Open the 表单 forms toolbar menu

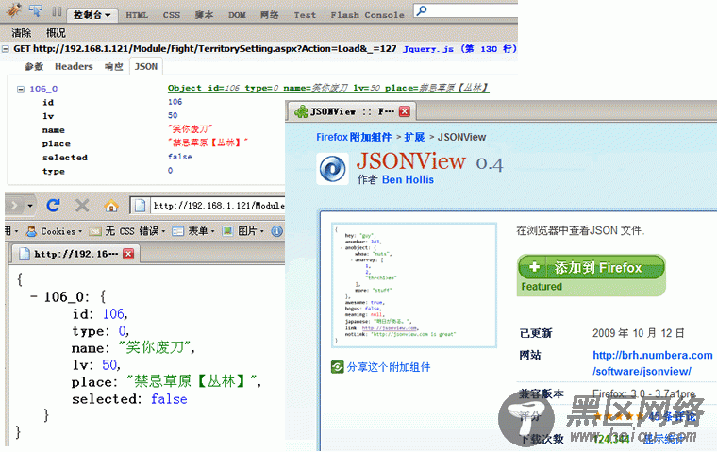[193, 231]
